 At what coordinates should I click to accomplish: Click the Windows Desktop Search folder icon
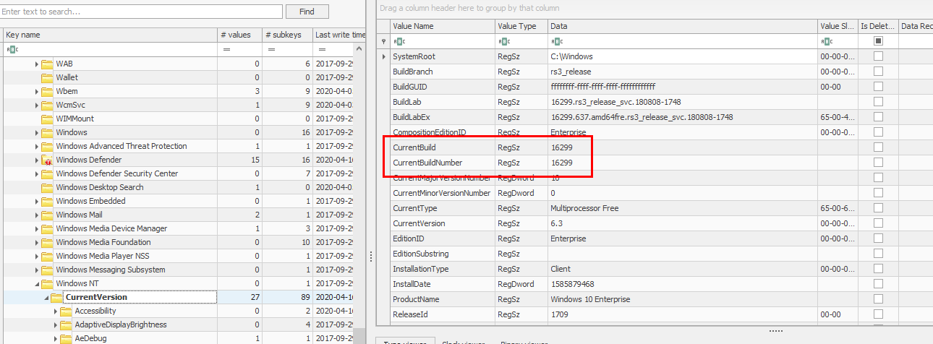(48, 187)
